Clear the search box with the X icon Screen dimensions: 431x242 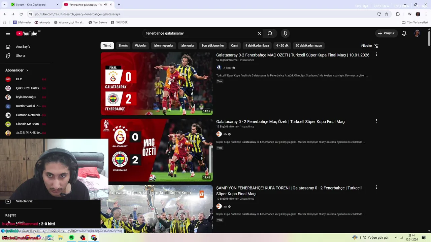pos(259,33)
